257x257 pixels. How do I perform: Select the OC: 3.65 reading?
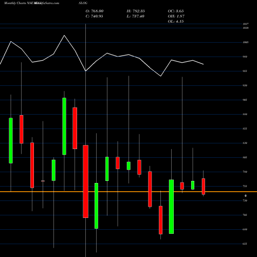(x=176, y=11)
